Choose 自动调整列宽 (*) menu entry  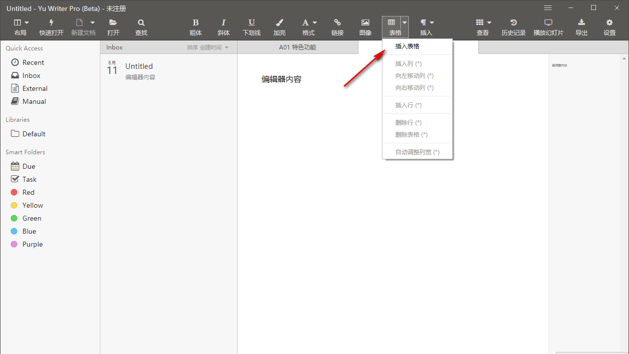(x=417, y=152)
